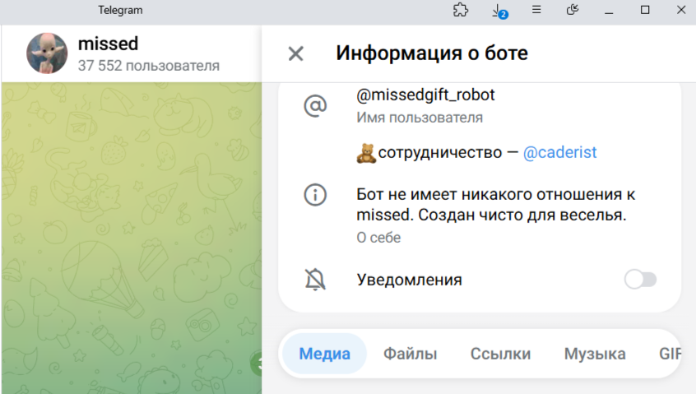Click the bot description text

coord(496,205)
